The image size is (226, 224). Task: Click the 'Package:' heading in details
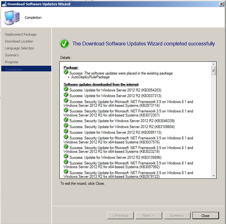pyautogui.click(x=71, y=68)
